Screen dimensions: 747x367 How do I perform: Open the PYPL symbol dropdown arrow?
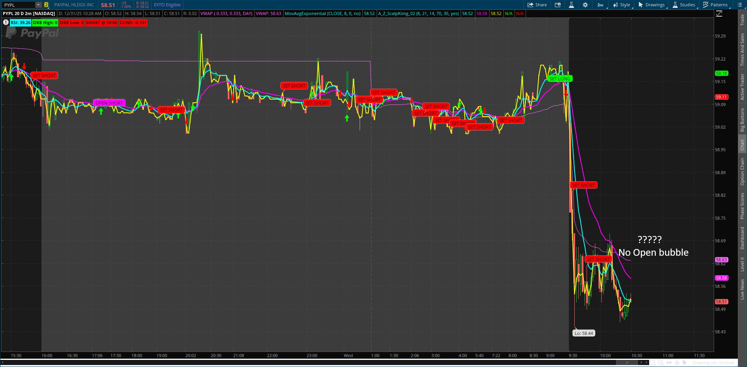(38, 5)
